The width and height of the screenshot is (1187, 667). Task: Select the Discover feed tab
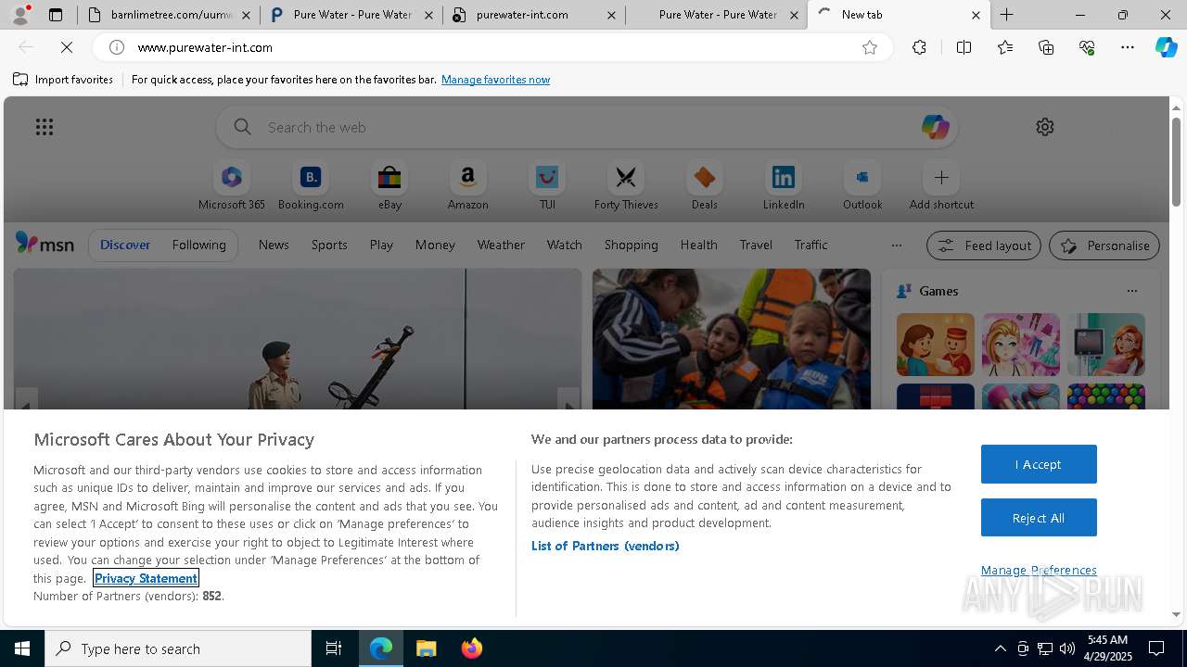tap(125, 245)
